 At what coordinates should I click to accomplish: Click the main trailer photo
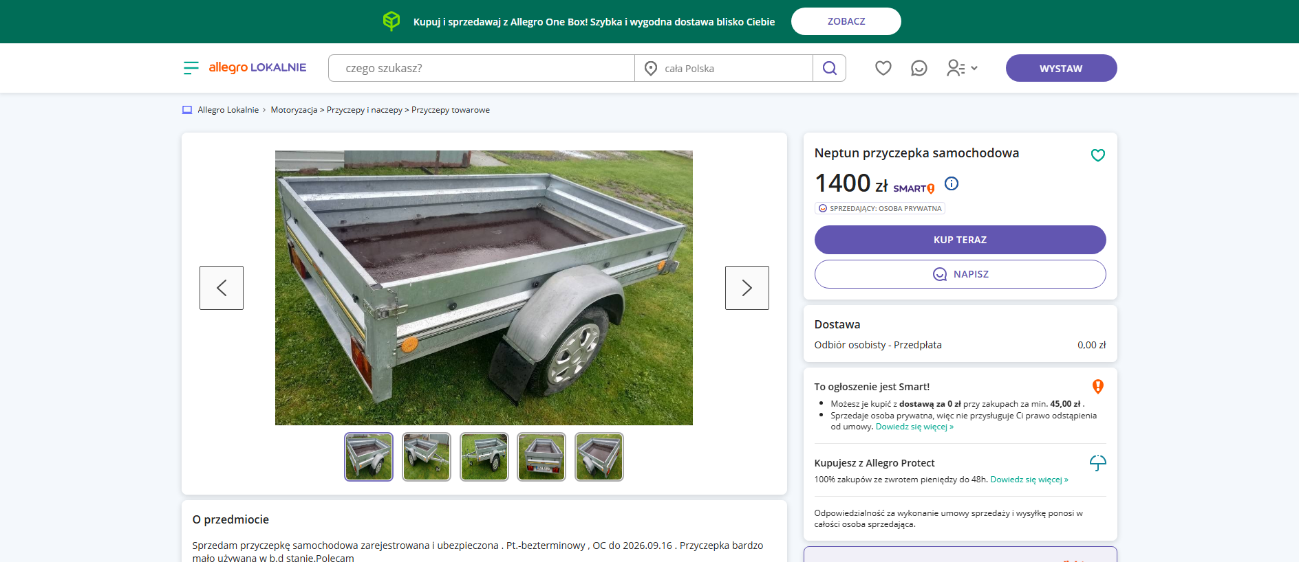tap(484, 288)
